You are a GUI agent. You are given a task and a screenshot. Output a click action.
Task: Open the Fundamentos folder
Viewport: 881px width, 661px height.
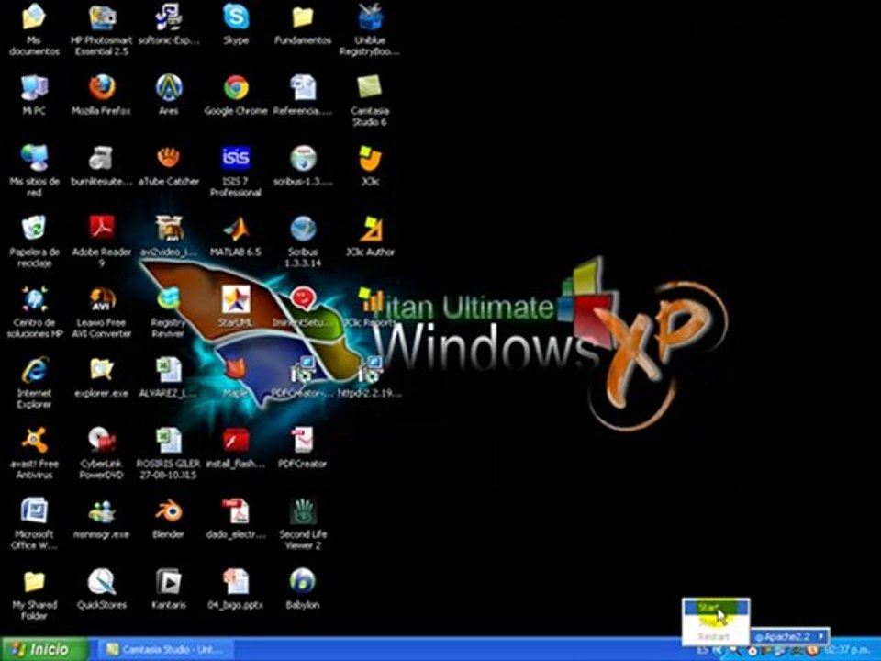pos(303,25)
